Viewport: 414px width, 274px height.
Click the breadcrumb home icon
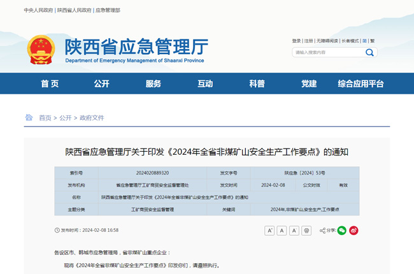[x=29, y=118]
